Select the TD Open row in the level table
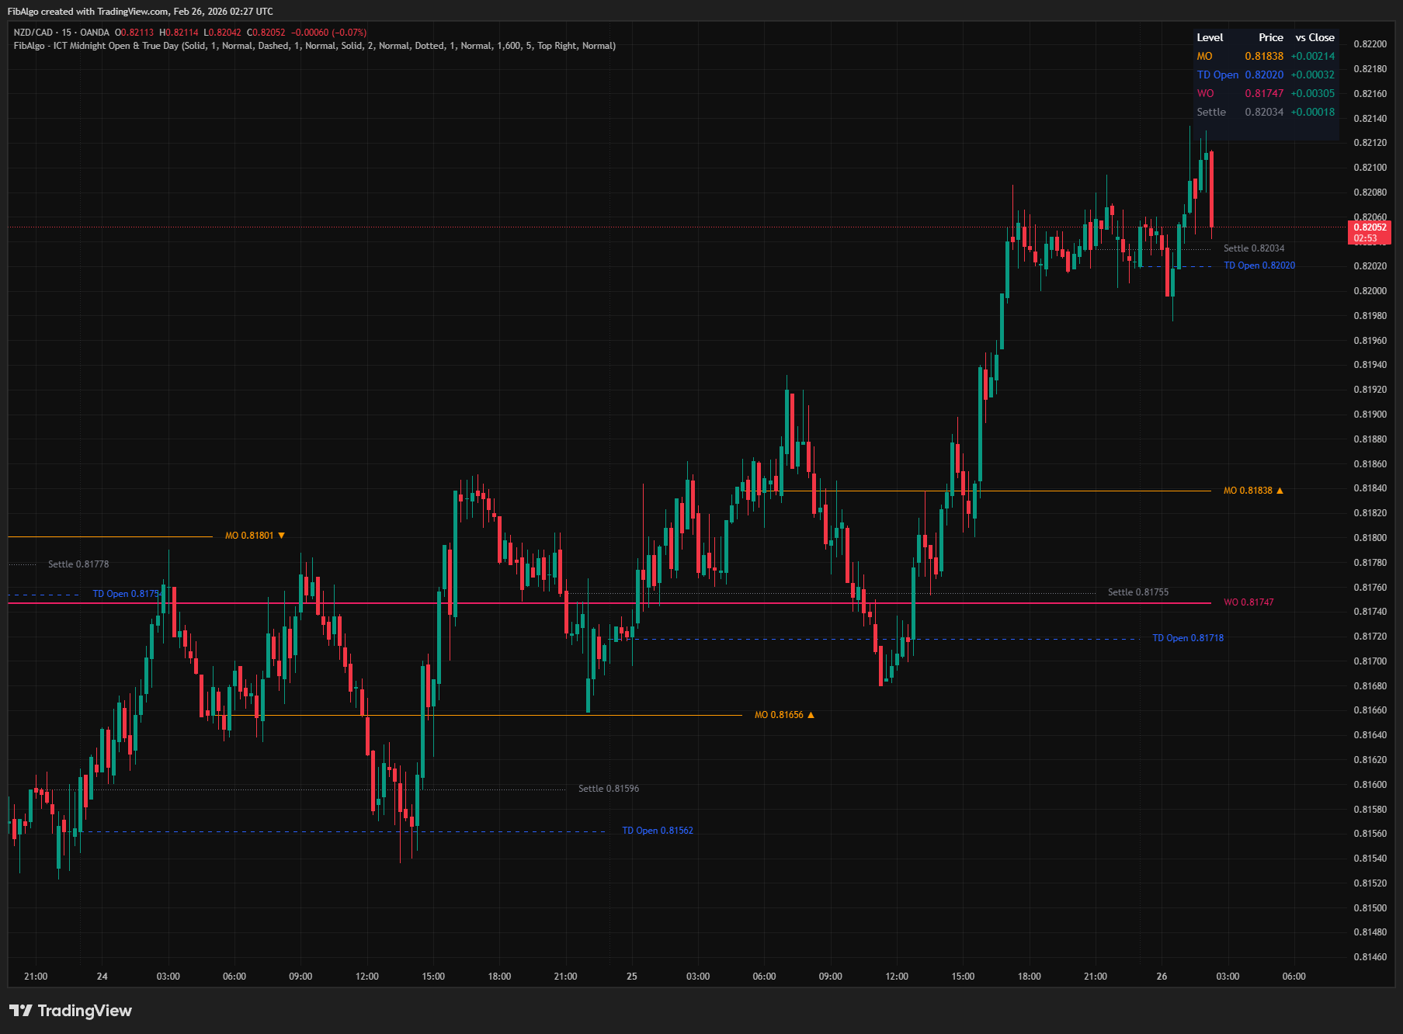The width and height of the screenshot is (1403, 1034). pos(1265,75)
